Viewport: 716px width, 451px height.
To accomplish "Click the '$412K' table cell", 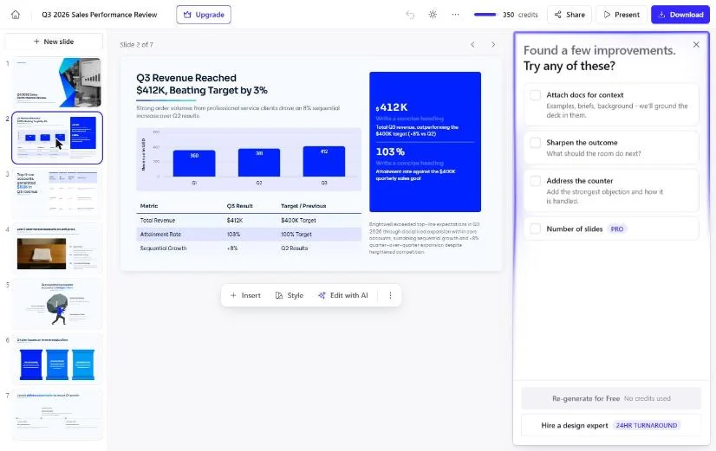I will tap(235, 220).
